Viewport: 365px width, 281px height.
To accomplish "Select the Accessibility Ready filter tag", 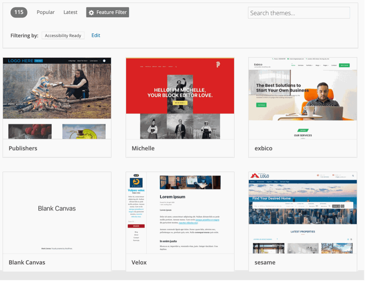I will click(63, 35).
